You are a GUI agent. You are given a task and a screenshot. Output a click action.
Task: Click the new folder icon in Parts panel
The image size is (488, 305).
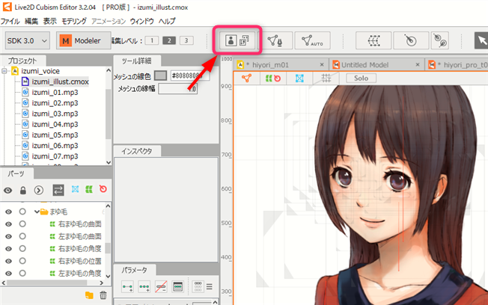(x=90, y=296)
